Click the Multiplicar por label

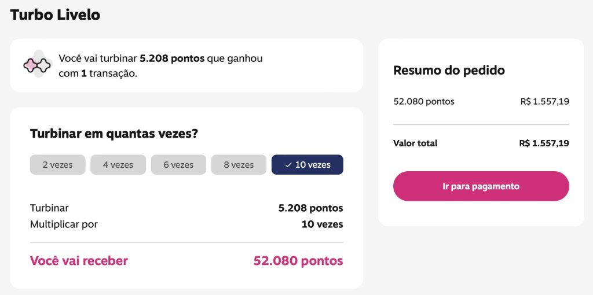(64, 224)
